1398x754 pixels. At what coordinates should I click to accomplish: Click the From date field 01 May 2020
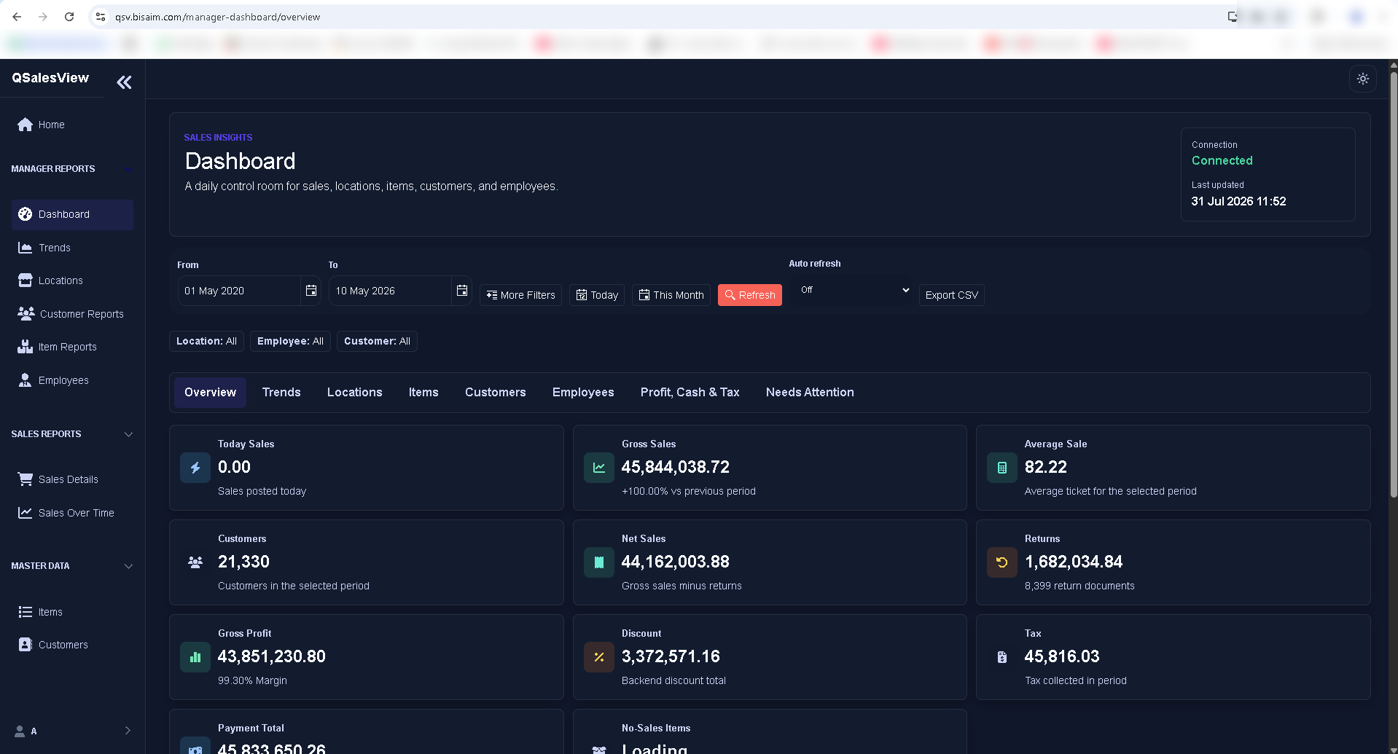point(239,291)
